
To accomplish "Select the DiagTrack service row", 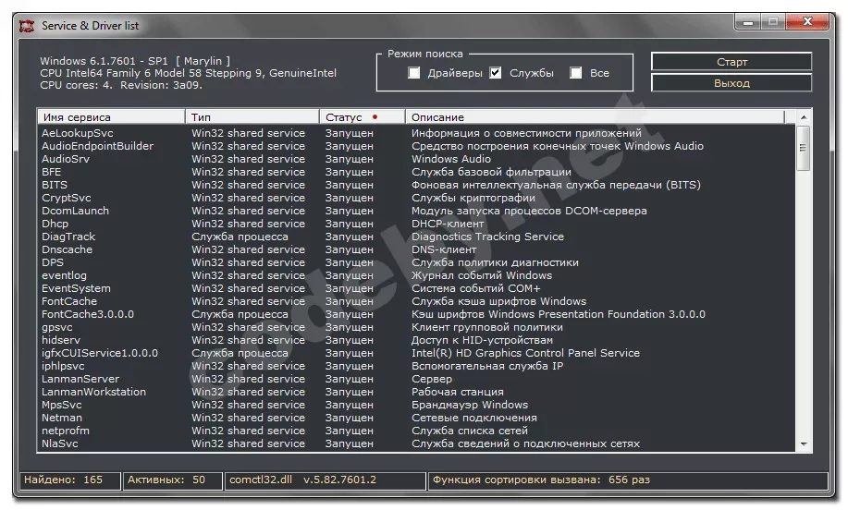I will click(416, 237).
